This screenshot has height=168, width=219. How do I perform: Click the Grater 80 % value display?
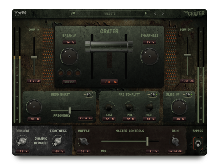tap(109, 82)
